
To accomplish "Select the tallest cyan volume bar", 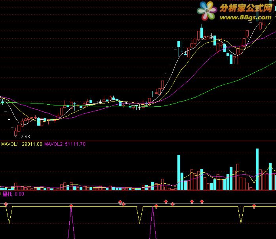I will 257,169.
